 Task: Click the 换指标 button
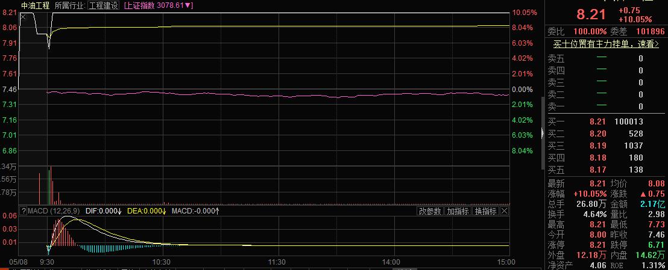(485, 211)
